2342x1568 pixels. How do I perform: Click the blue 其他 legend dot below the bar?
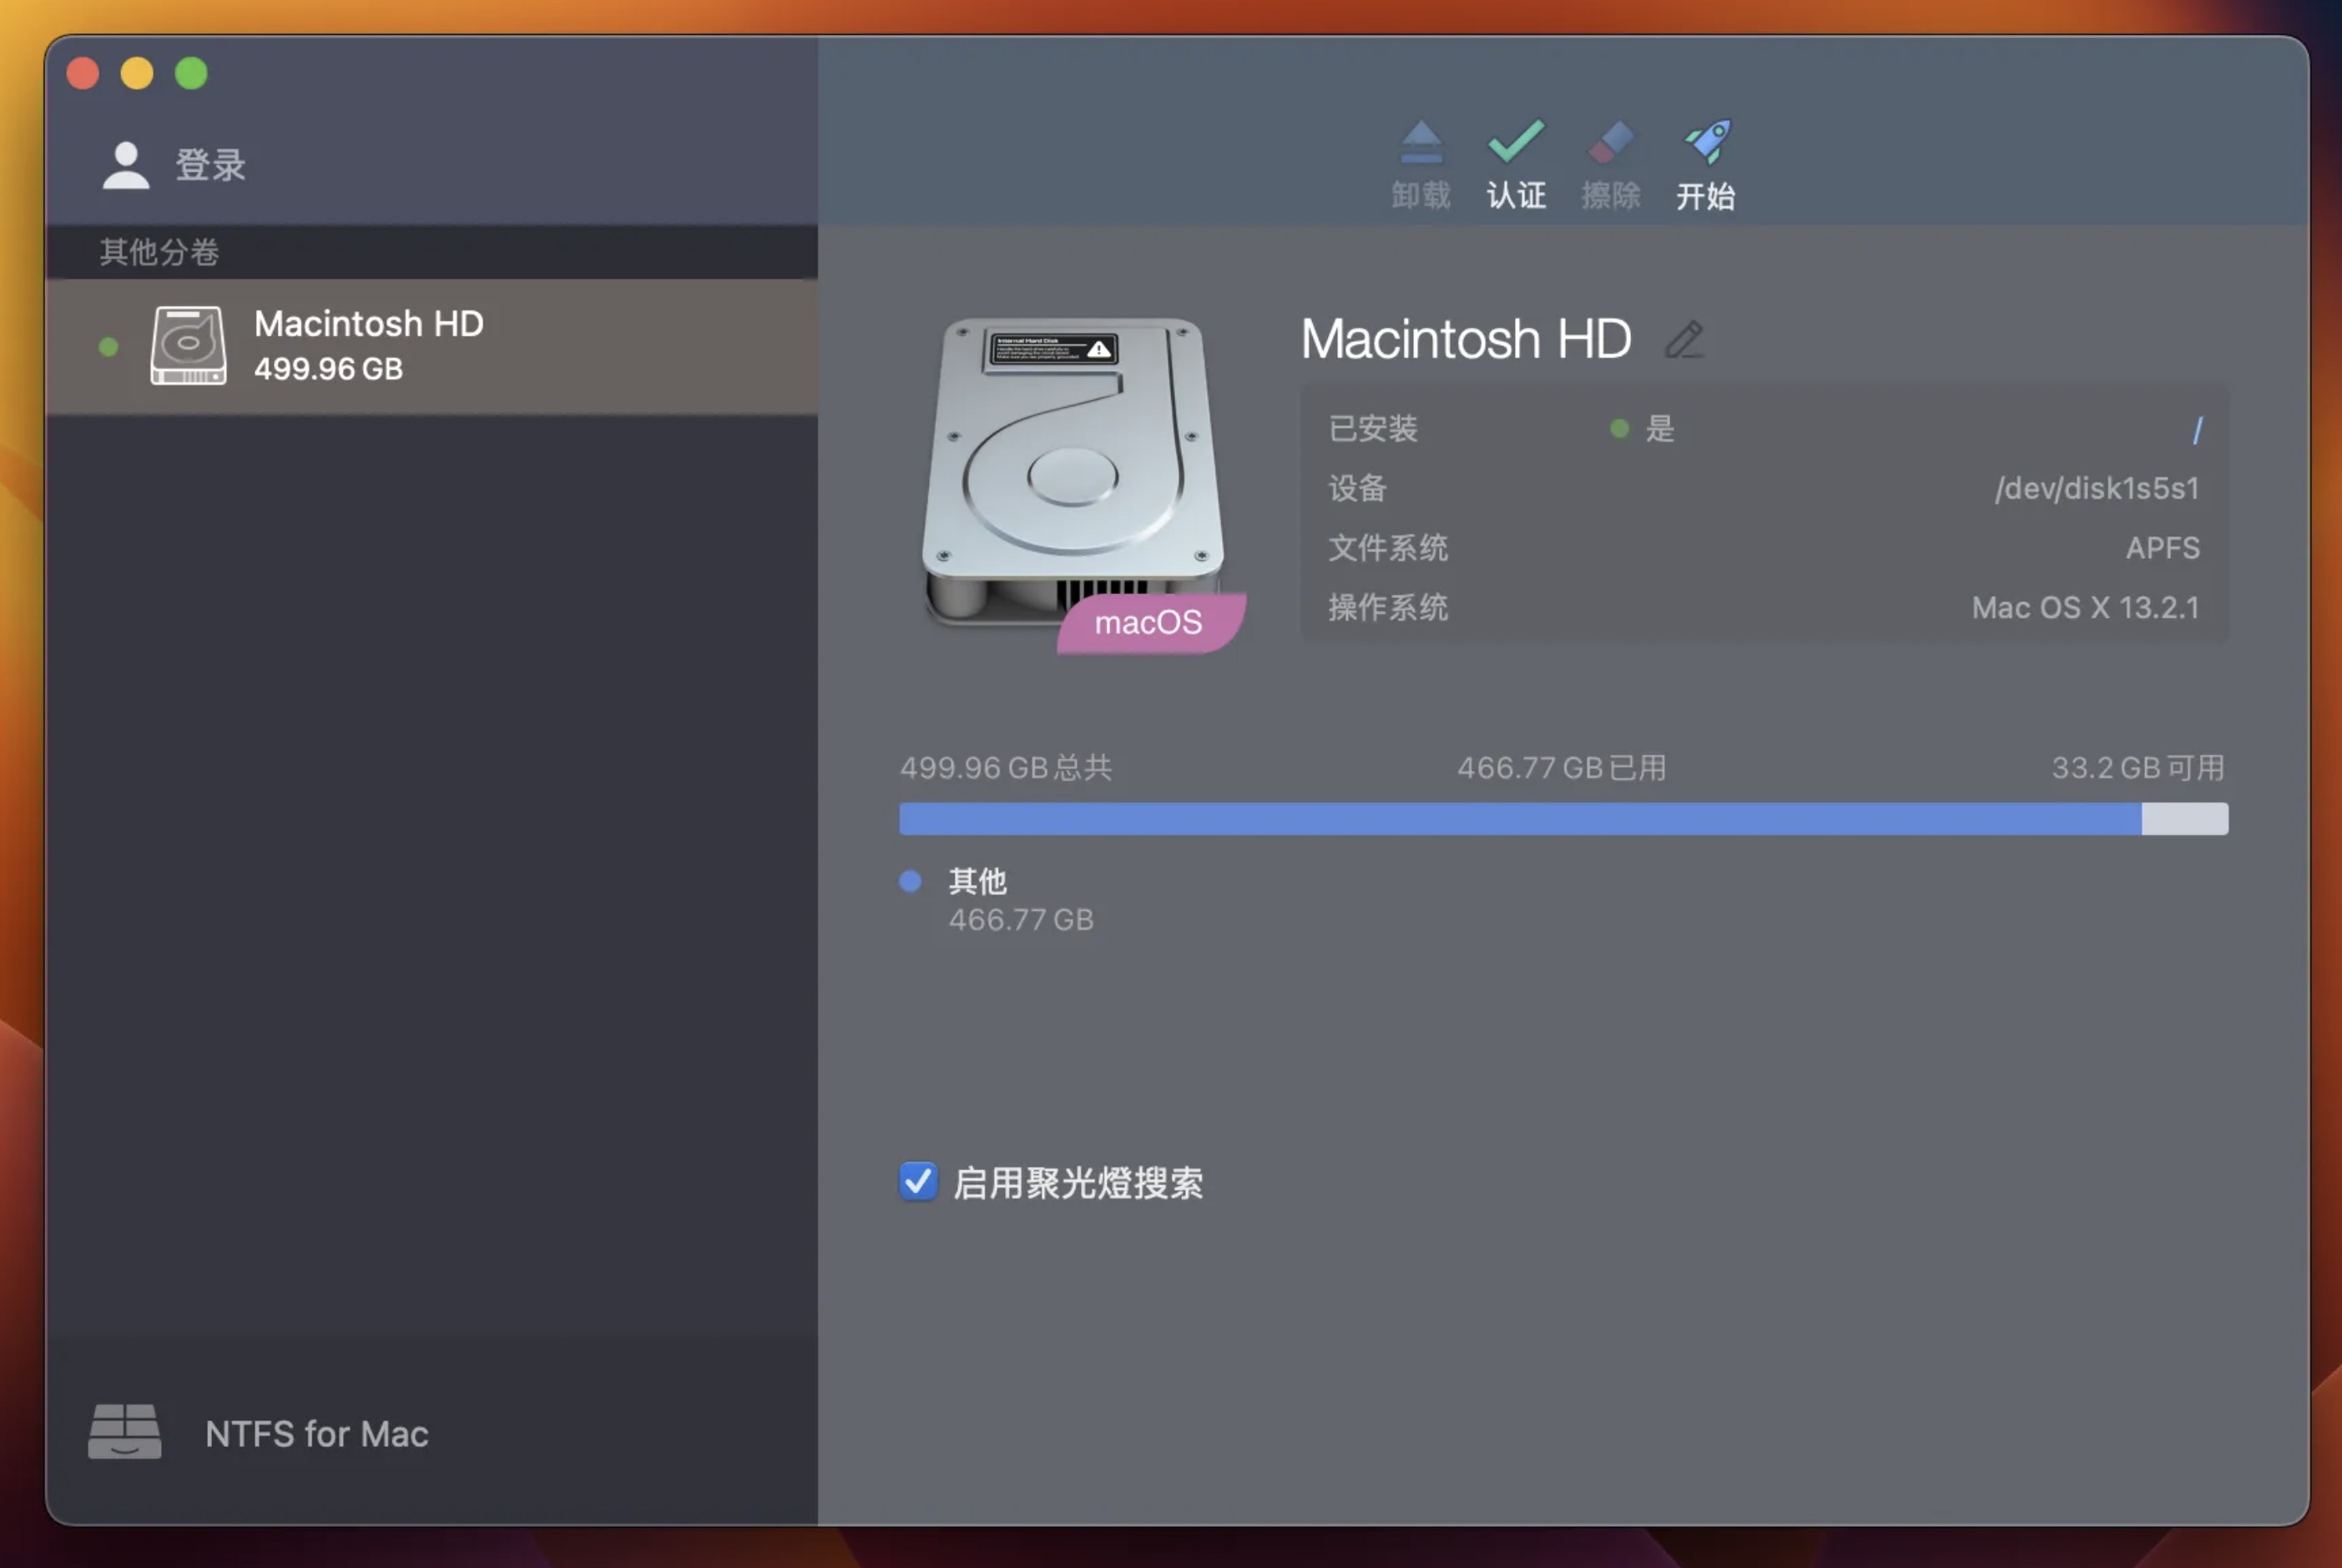click(910, 881)
